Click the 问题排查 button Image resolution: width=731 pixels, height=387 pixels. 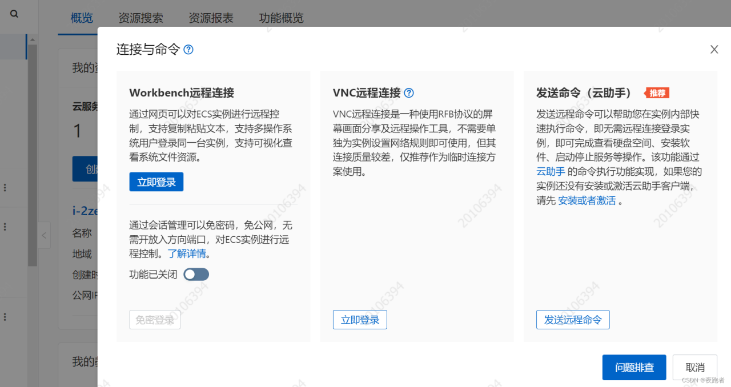(x=634, y=367)
